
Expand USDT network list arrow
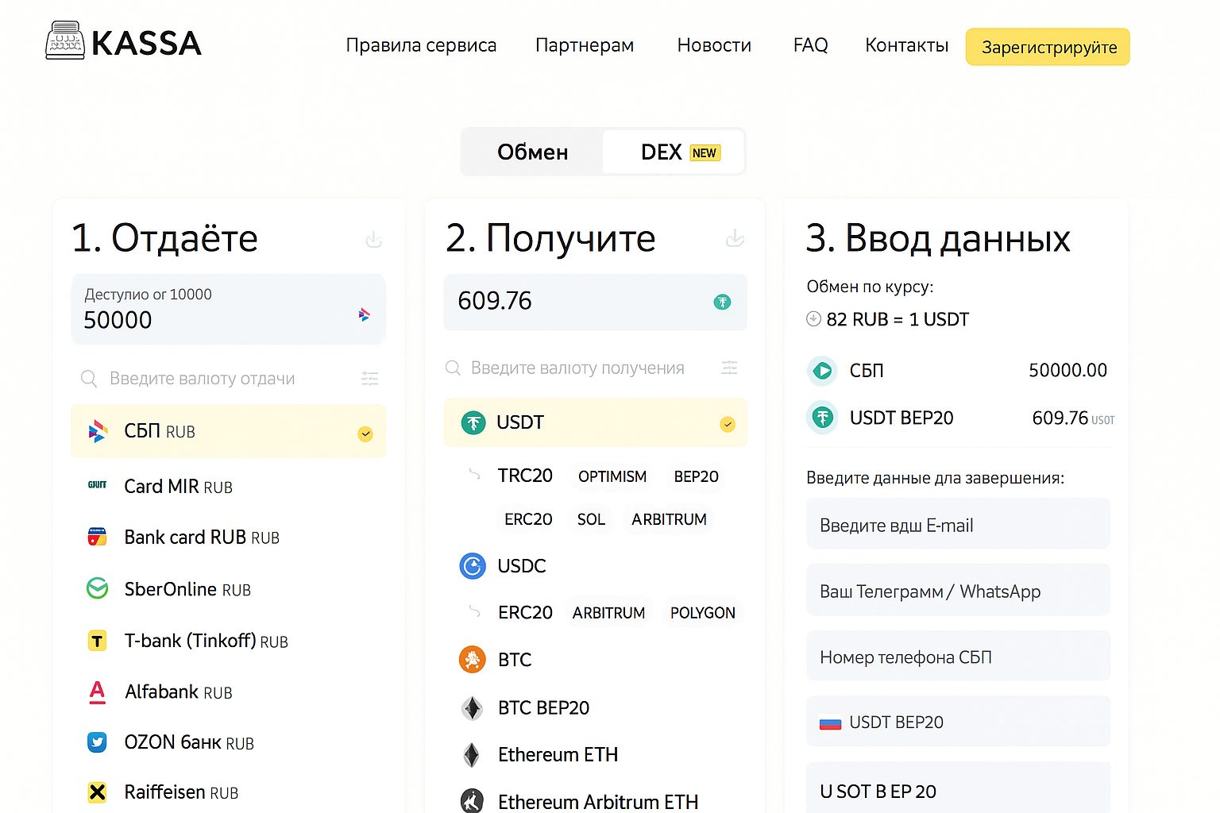point(474,475)
